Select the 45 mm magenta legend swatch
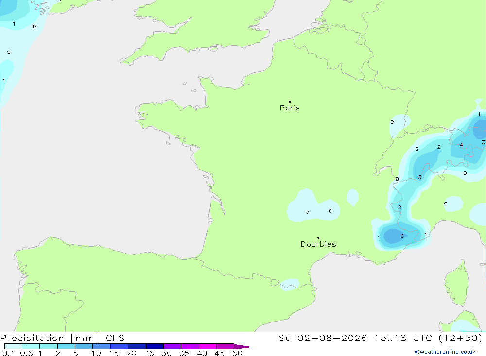The height and width of the screenshot is (356, 486). click(x=225, y=346)
